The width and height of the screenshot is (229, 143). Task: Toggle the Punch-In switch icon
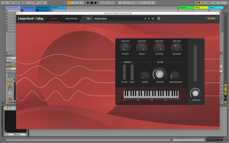pyautogui.click(x=133, y=3)
